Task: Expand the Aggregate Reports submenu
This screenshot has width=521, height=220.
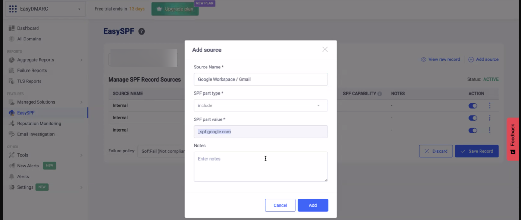Action: (81, 60)
